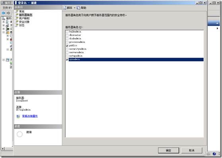Check the setupadmin role checkbox

pos(67,56)
